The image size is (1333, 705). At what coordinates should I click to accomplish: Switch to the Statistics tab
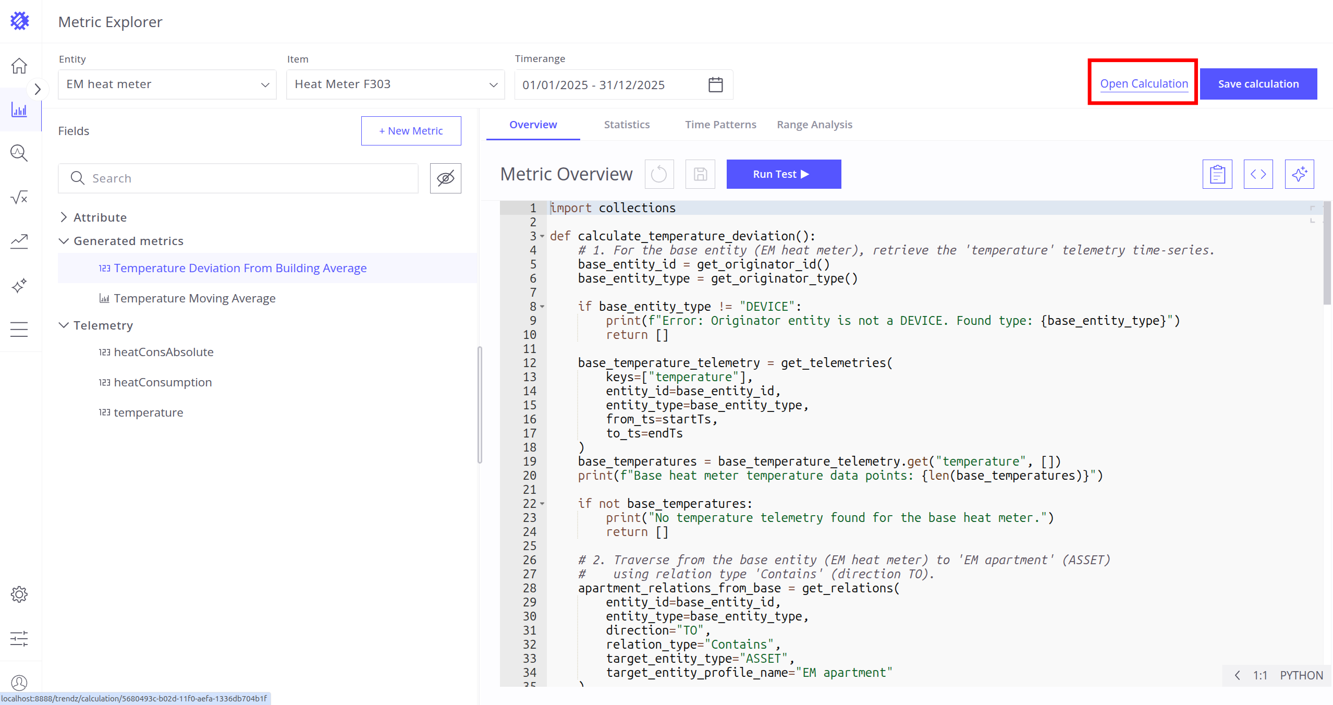(x=627, y=125)
